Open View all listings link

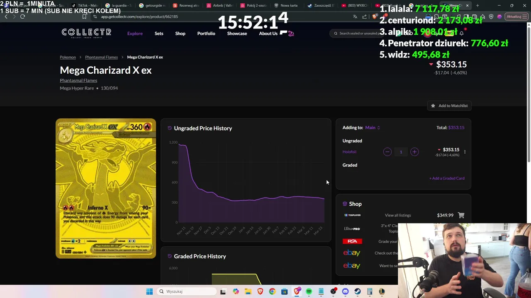398,215
